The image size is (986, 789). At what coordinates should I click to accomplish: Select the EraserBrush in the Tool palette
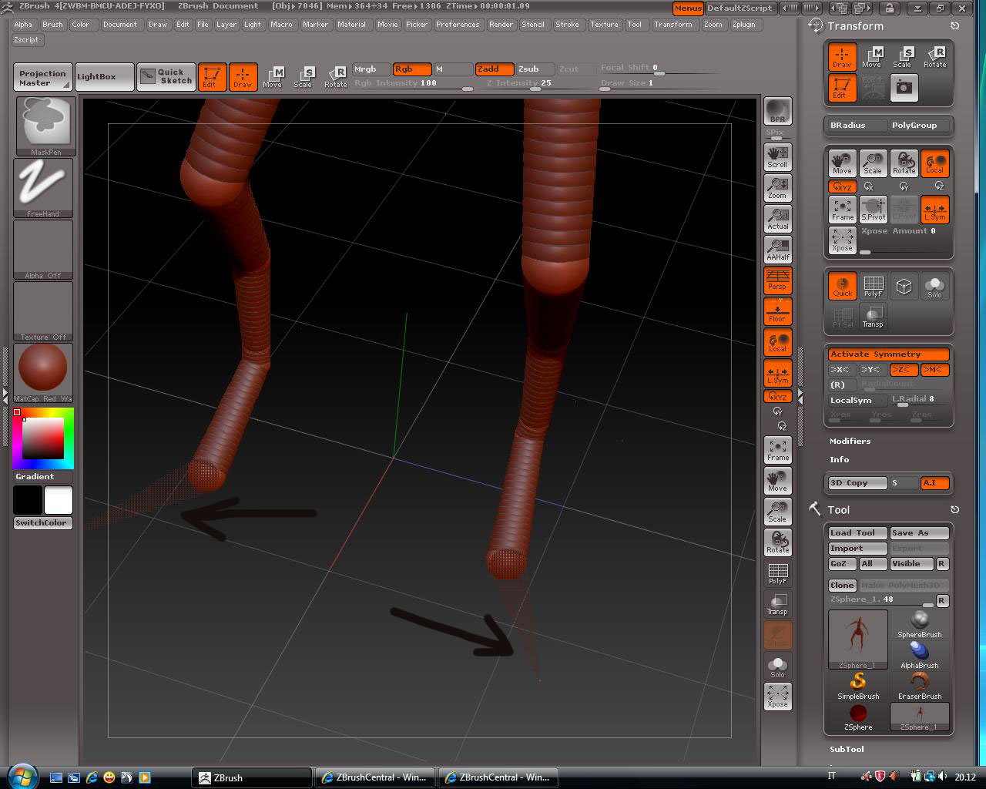[x=919, y=682]
